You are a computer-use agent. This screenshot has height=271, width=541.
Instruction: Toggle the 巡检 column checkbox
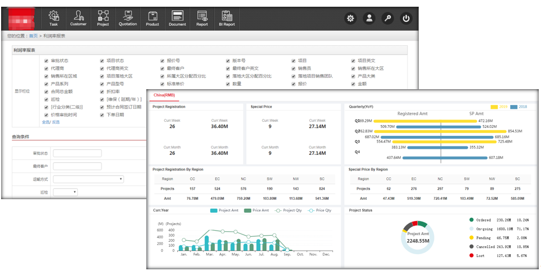click(x=46, y=99)
